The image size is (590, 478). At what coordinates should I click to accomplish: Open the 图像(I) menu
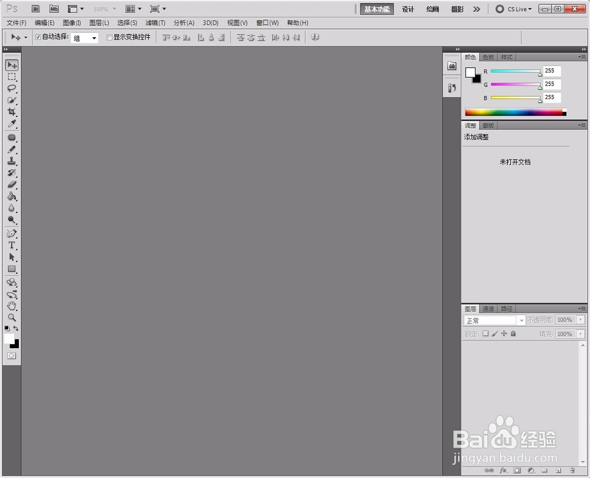point(72,22)
